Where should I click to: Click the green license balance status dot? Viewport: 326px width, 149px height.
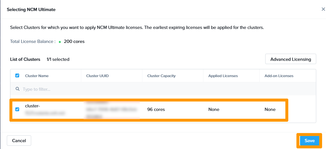(x=60, y=42)
